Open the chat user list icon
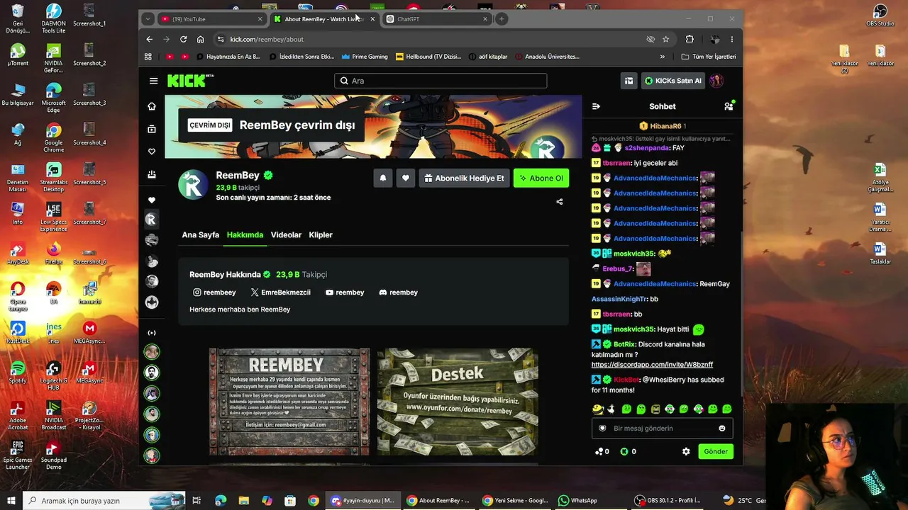Screen dimensions: 908x510 pos(729,106)
